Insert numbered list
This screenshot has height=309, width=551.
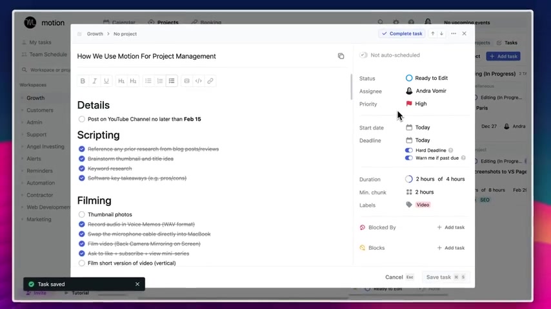coord(160,81)
